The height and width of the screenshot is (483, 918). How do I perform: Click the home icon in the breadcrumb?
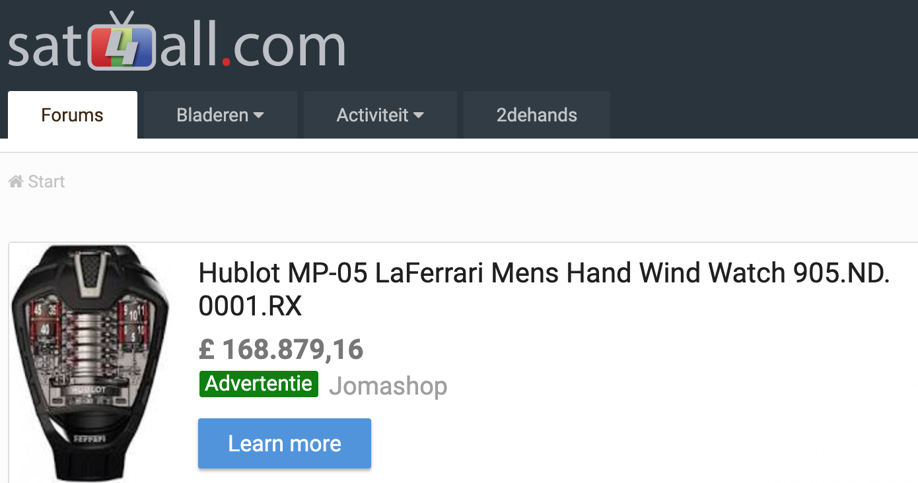(16, 181)
